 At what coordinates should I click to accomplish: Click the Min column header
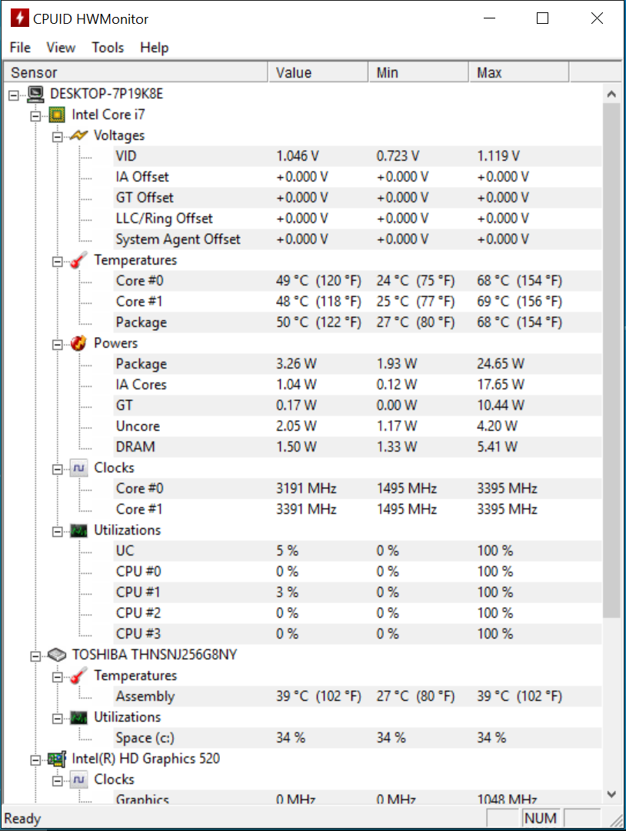pos(418,72)
